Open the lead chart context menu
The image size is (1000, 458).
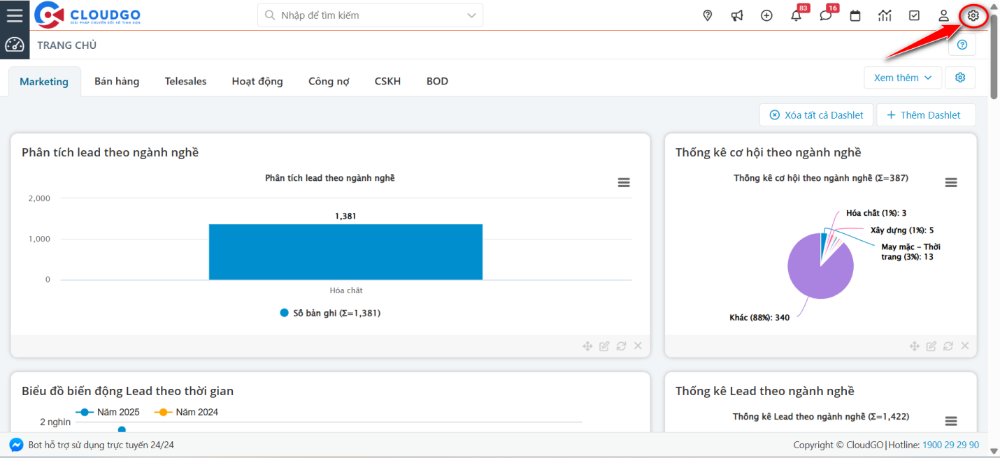click(624, 182)
